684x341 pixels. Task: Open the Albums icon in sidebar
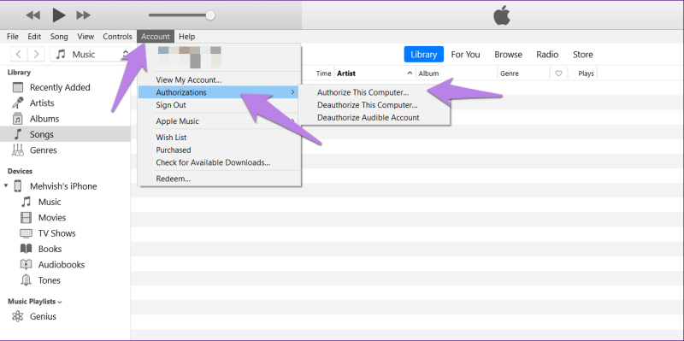click(x=18, y=119)
